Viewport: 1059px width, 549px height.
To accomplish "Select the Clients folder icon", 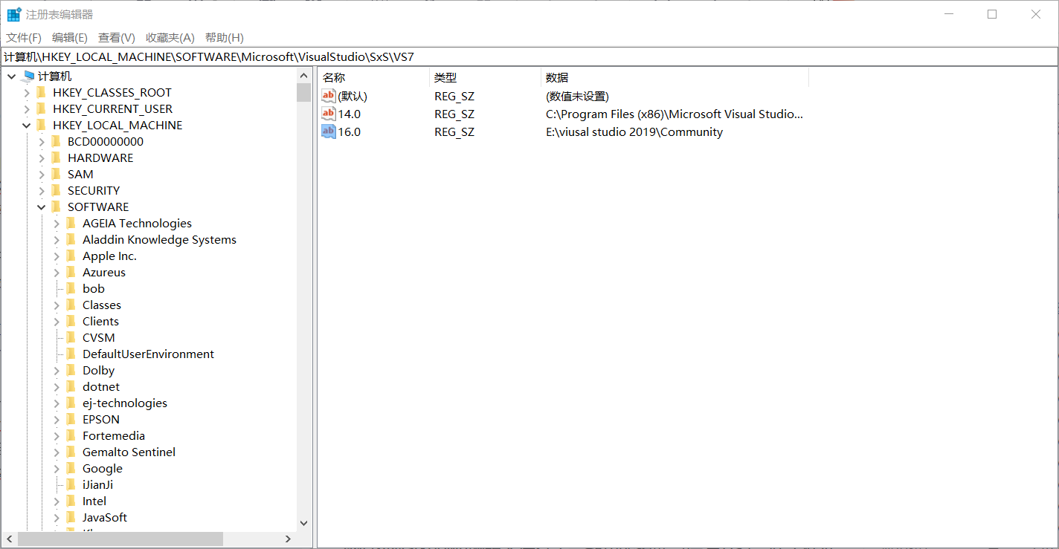I will click(71, 321).
